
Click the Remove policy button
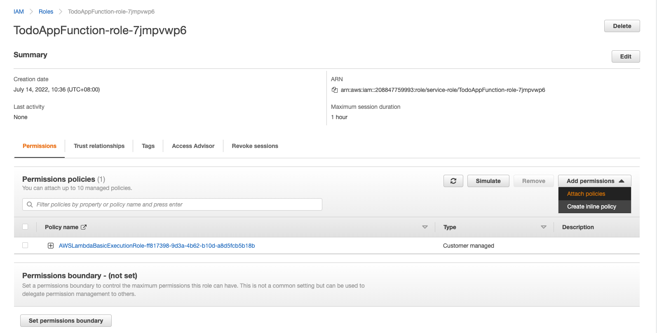click(x=533, y=181)
